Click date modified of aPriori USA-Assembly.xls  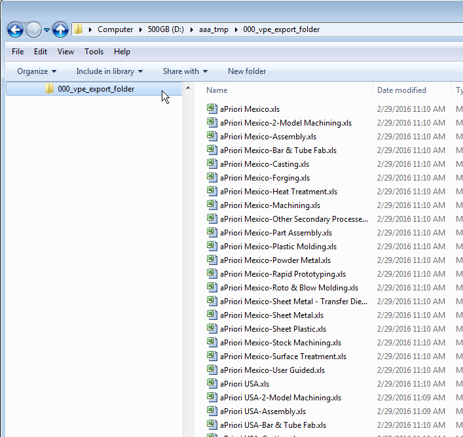coord(411,411)
